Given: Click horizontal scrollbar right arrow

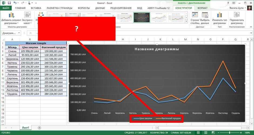Looking at the screenshot, I should (248, 128).
